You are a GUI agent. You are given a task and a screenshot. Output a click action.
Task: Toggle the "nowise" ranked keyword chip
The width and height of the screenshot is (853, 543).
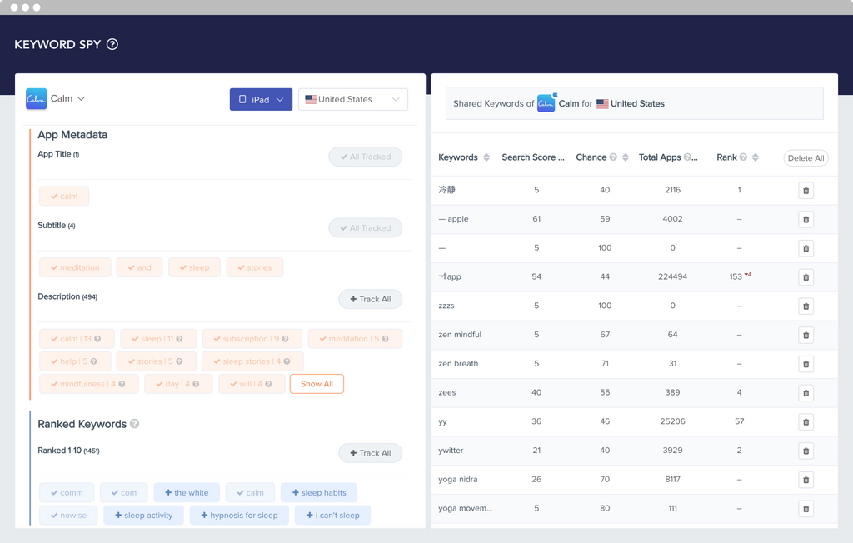coord(68,515)
